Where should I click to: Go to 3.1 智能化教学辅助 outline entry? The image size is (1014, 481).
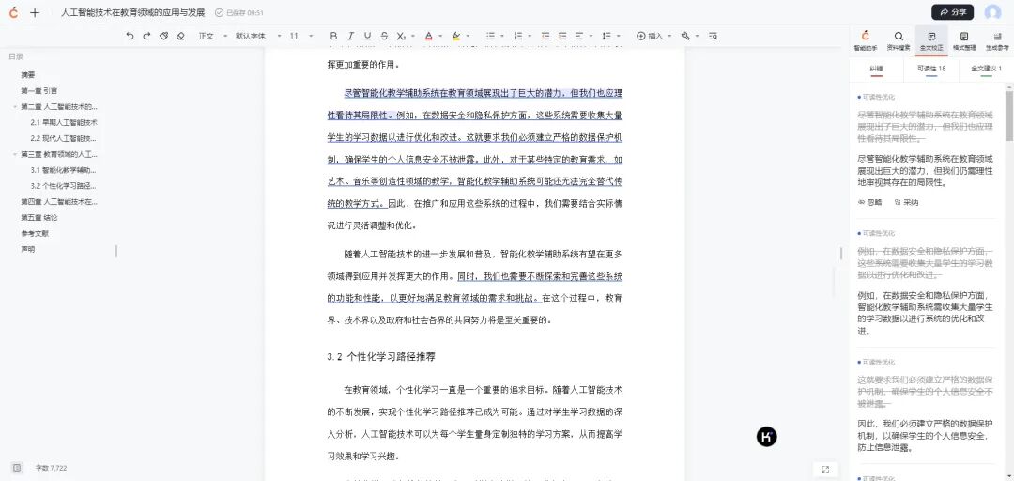64,170
